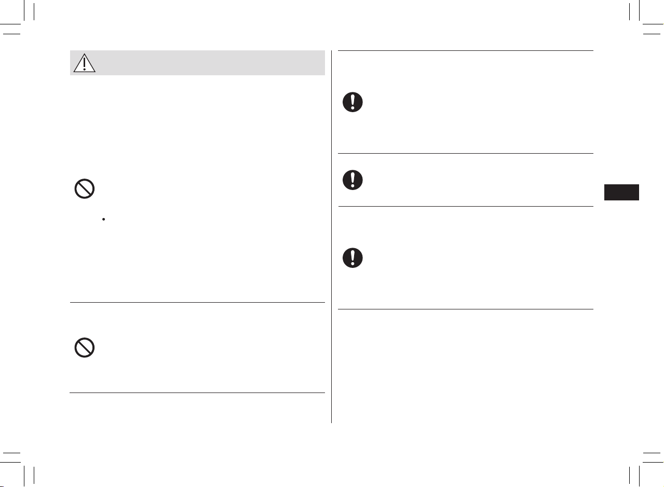Click the vertical divider line between the two columns
The width and height of the screenshot is (664, 487).
point(331,237)
